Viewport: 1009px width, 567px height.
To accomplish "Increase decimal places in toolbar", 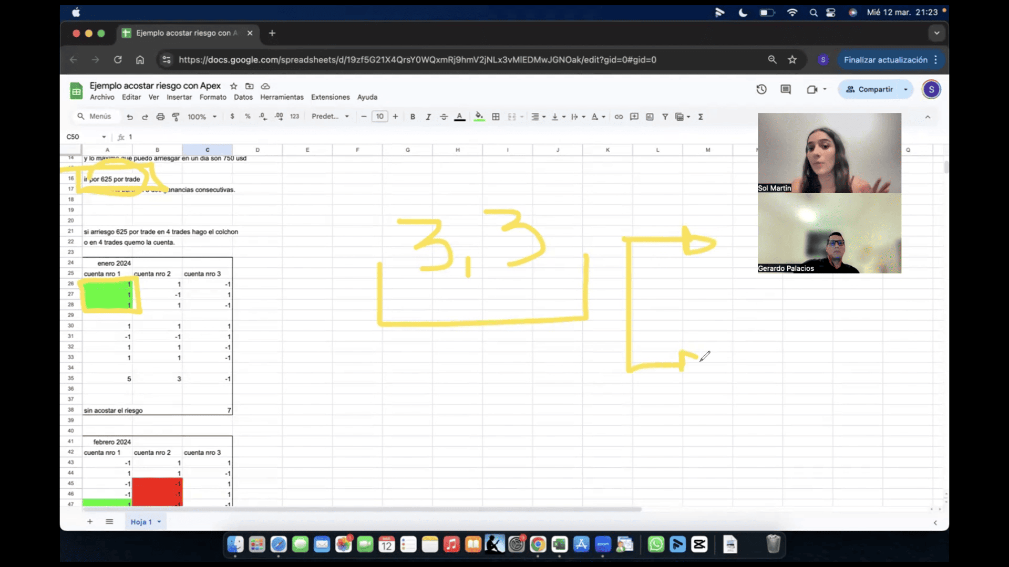I will click(279, 117).
